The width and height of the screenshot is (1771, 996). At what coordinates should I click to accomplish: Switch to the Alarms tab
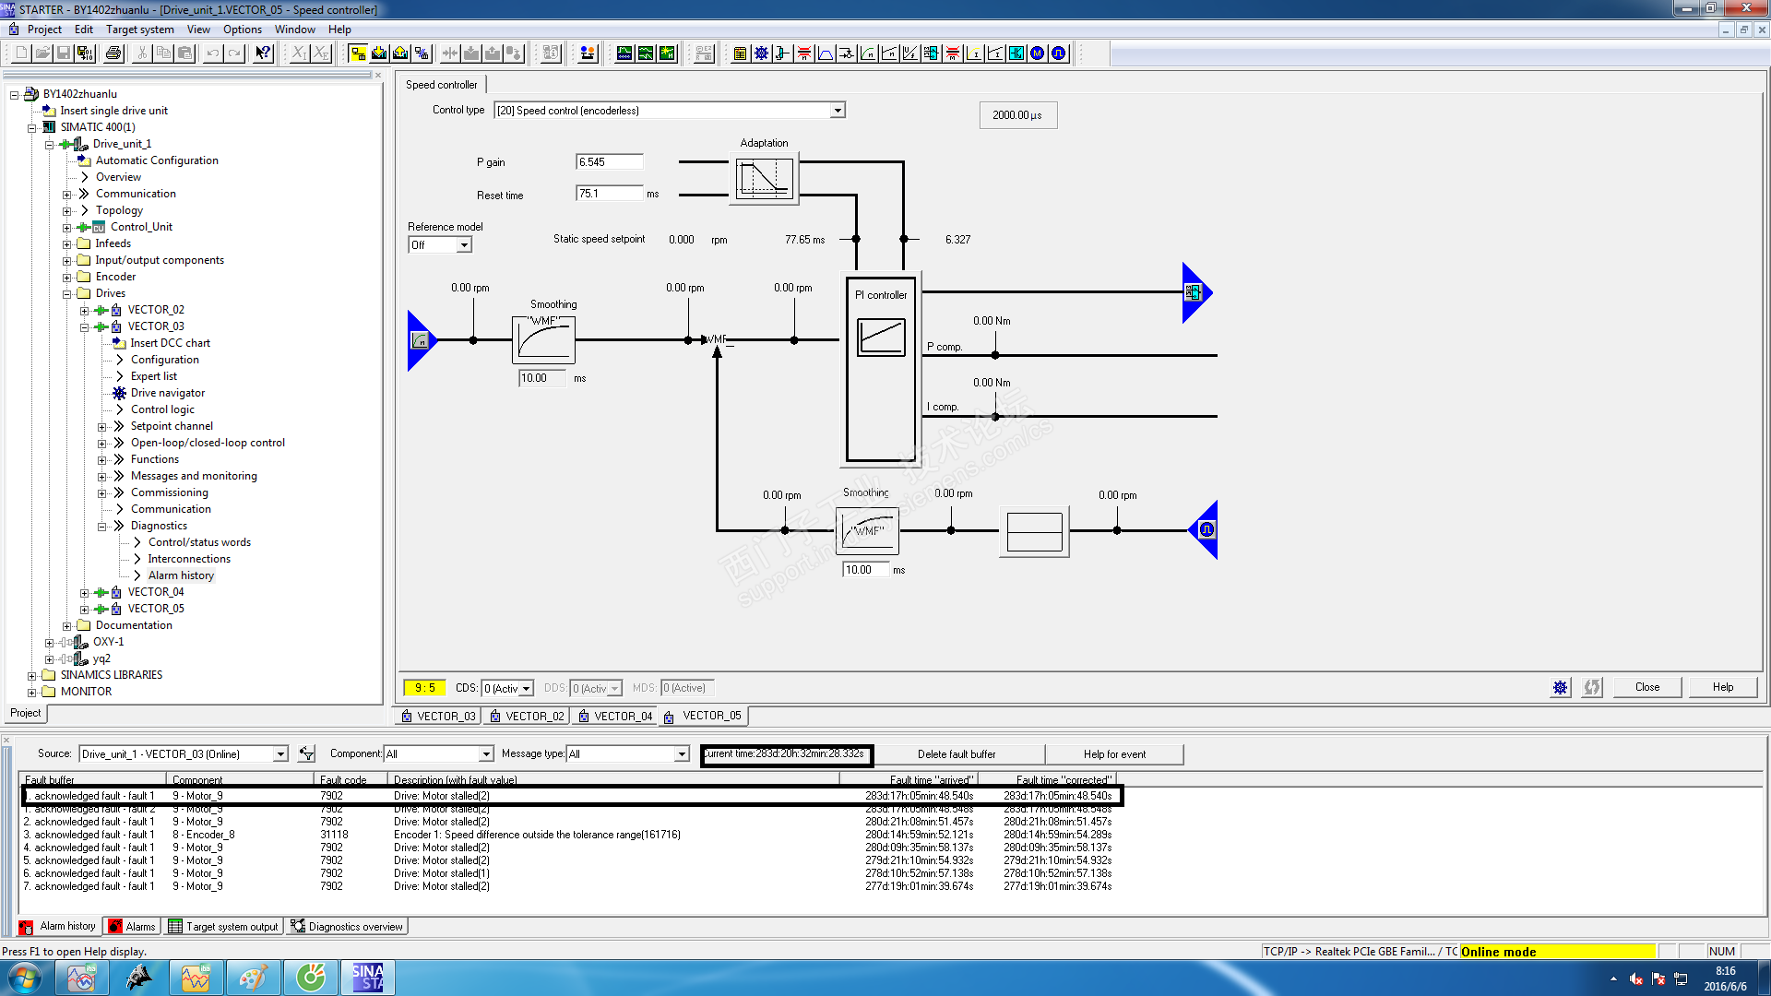click(x=132, y=927)
